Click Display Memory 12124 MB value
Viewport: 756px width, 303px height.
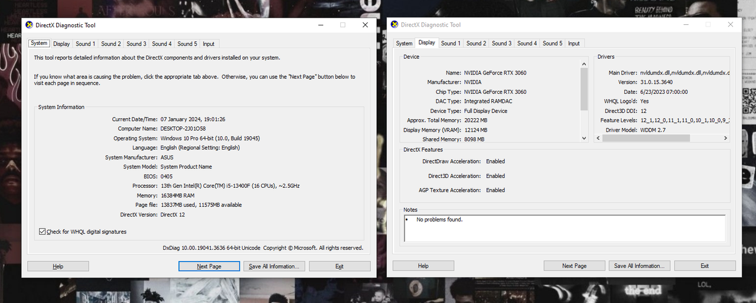[x=475, y=130]
